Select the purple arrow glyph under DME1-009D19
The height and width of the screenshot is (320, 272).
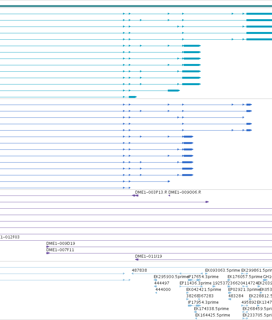coord(48,247)
